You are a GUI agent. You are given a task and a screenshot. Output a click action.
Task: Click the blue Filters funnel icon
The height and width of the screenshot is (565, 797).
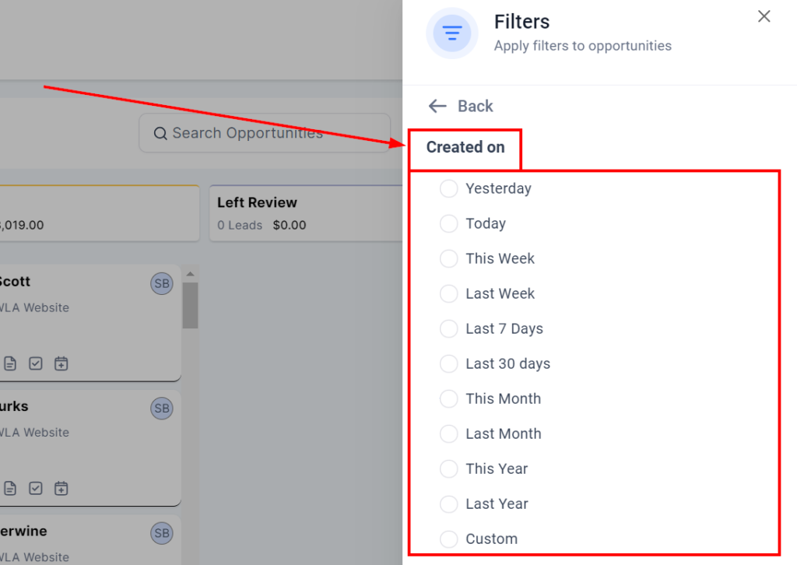point(451,33)
